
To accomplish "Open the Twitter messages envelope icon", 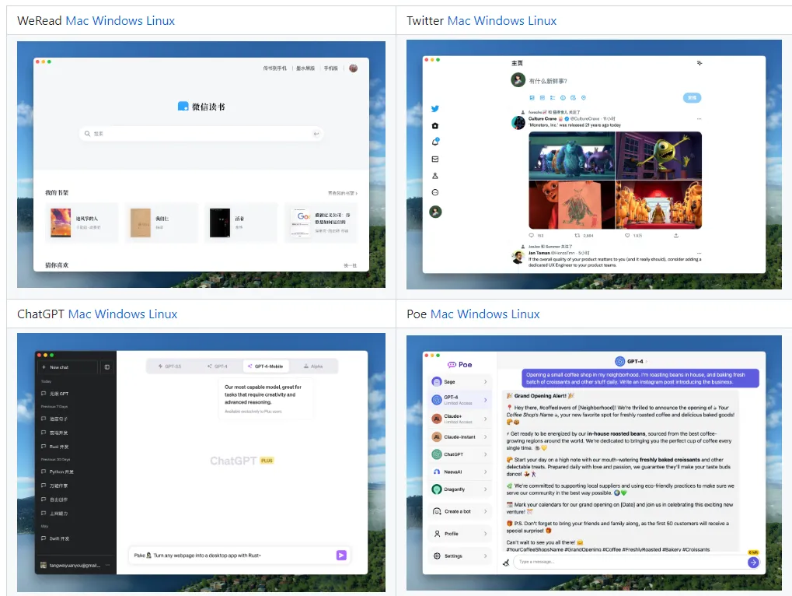I will 435,159.
